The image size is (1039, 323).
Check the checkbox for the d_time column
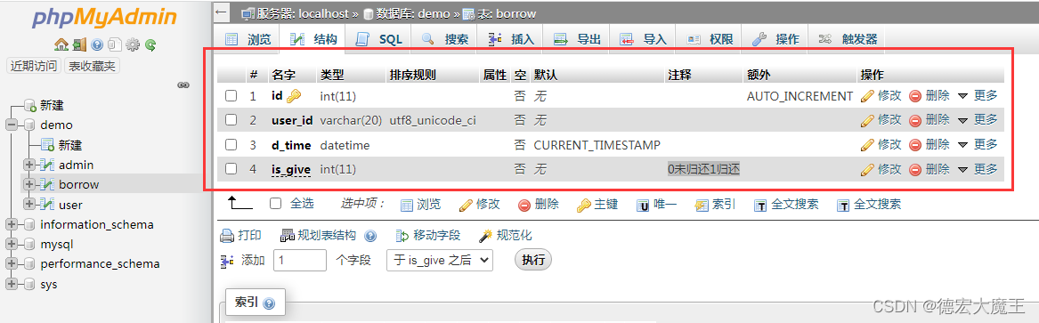[231, 144]
